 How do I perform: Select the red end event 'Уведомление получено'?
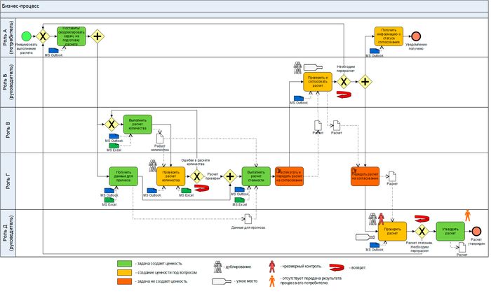pyautogui.click(x=416, y=36)
